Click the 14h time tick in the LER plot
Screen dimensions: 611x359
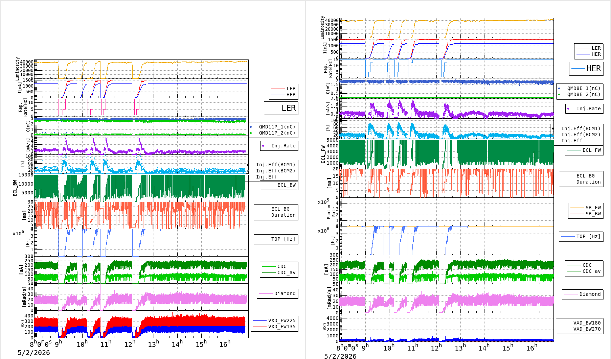(x=177, y=344)
